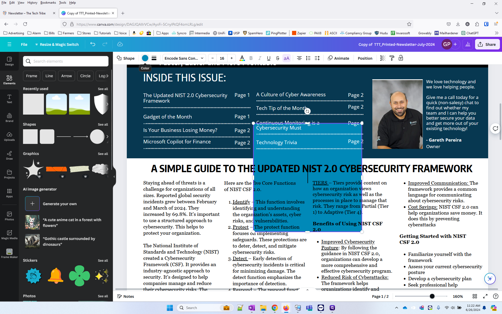The width and height of the screenshot is (502, 314).
Task: Select the Draw tool in sidebar
Action: coord(9,155)
